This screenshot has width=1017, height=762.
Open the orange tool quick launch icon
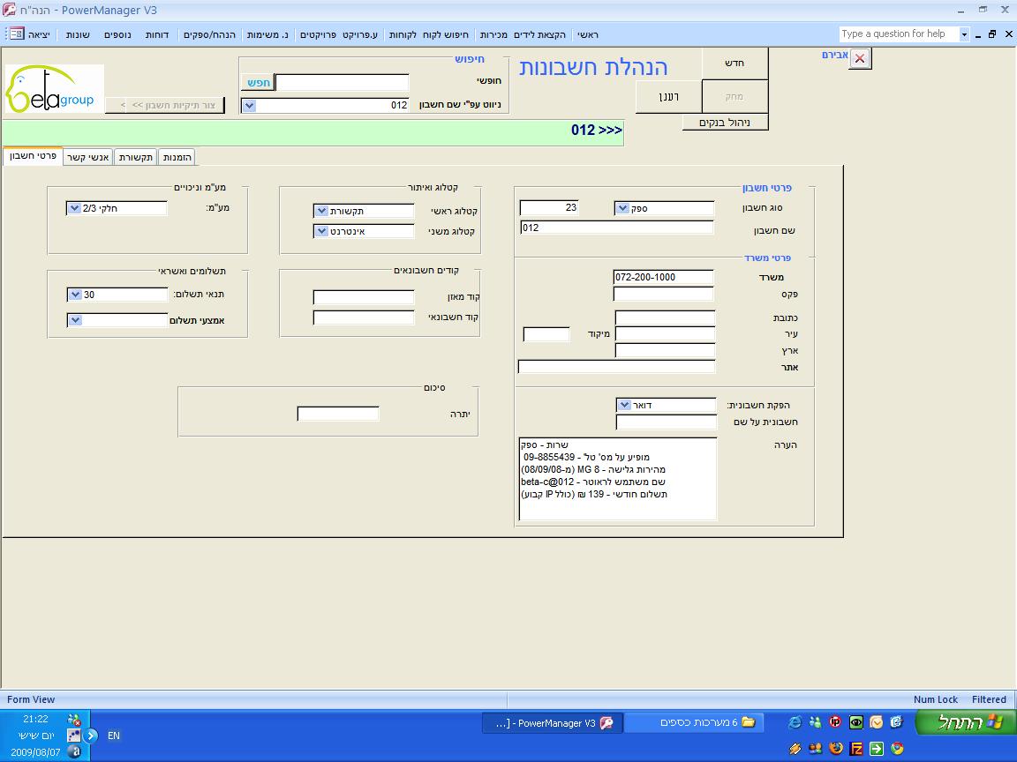[795, 749]
